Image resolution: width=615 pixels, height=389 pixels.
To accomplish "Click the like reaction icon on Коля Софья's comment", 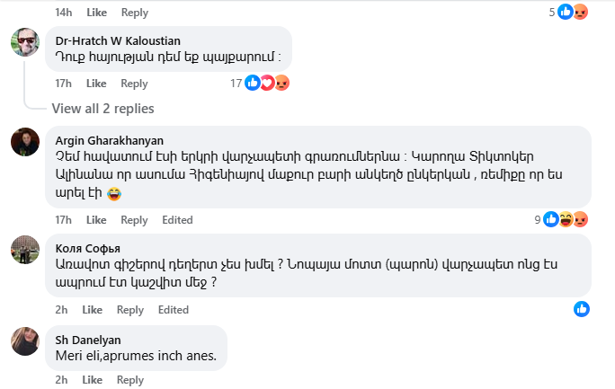I will click(x=582, y=309).
